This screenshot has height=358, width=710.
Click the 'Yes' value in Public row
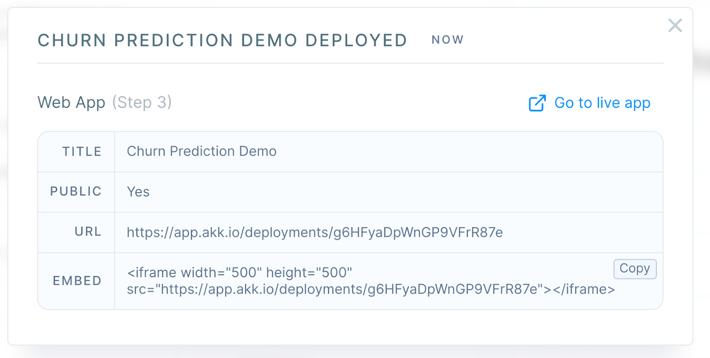[138, 192]
